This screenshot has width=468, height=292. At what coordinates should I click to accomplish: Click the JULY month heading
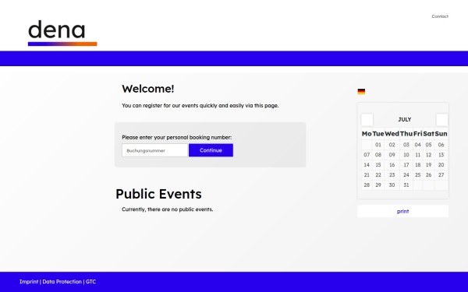pos(404,119)
